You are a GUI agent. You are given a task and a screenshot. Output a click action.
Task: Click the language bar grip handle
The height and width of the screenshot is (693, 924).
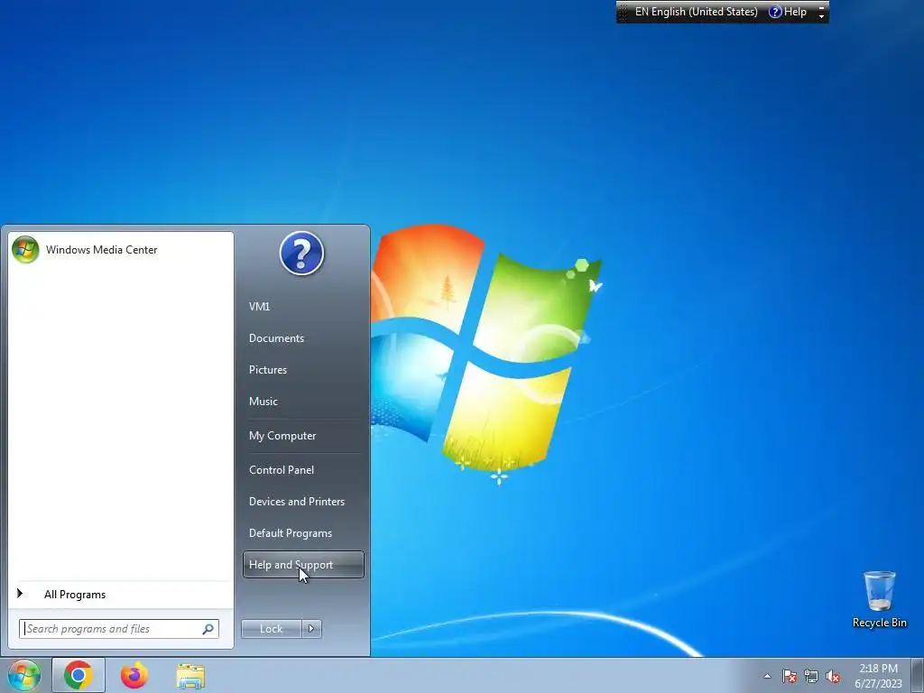623,12
